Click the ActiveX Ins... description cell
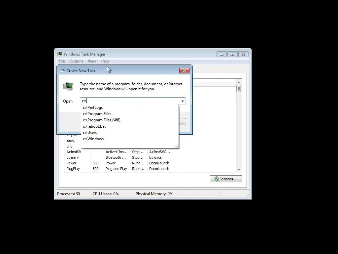The width and height of the screenshot is (338, 254). click(117, 152)
